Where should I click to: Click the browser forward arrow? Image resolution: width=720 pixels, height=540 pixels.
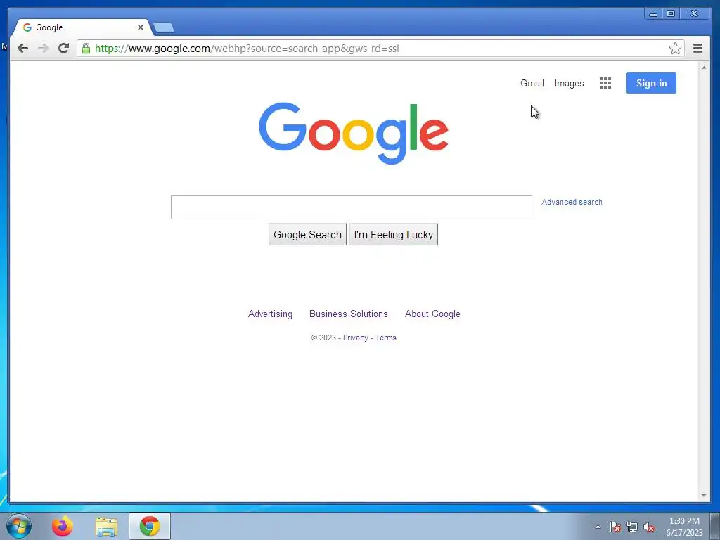[x=43, y=49]
